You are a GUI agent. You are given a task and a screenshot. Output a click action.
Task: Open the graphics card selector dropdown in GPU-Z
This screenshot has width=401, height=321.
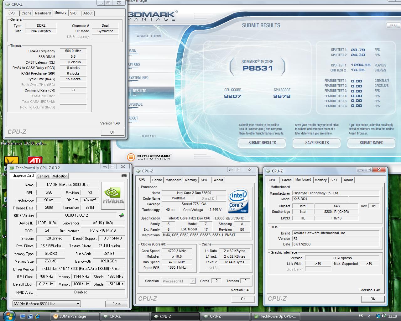tap(47, 304)
